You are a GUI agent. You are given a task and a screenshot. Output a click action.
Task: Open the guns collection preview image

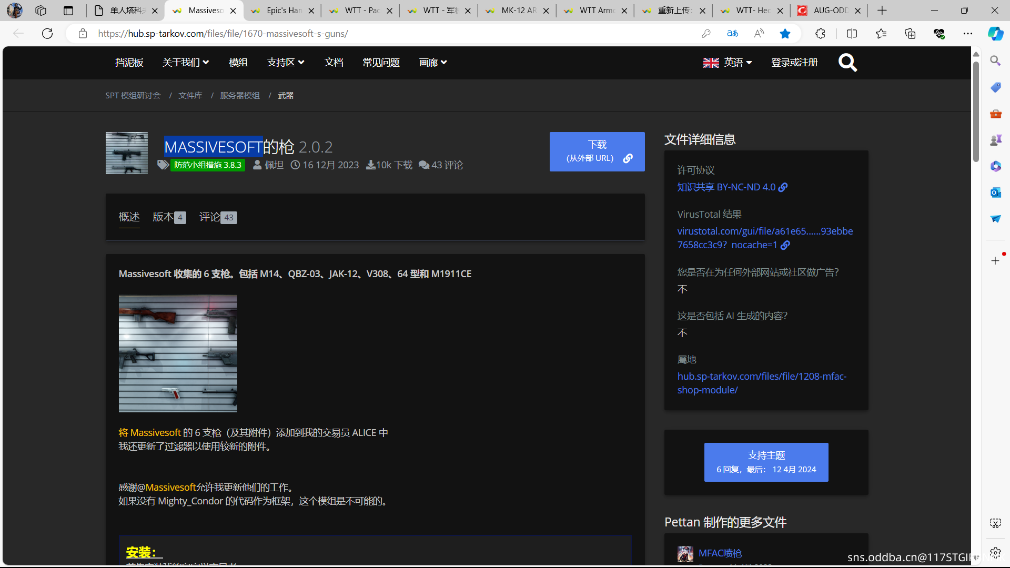click(x=177, y=353)
